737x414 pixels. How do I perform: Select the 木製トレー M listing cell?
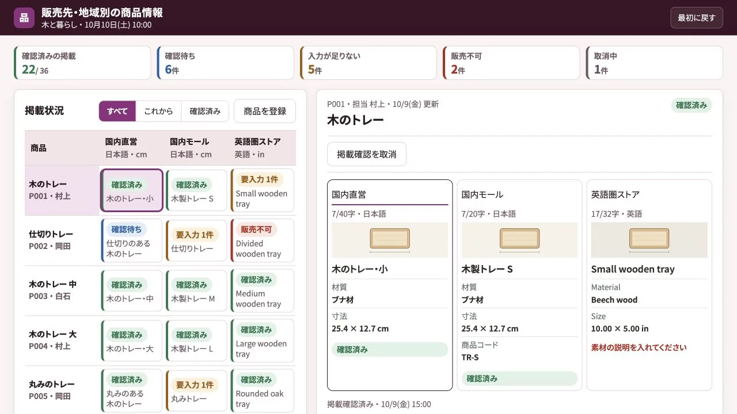[196, 290]
